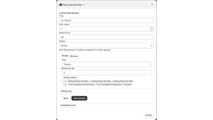Screen dimensions: 213x120
Task: Expand the Big Hairy Bundles app chevron
Action: click(x=84, y=5)
